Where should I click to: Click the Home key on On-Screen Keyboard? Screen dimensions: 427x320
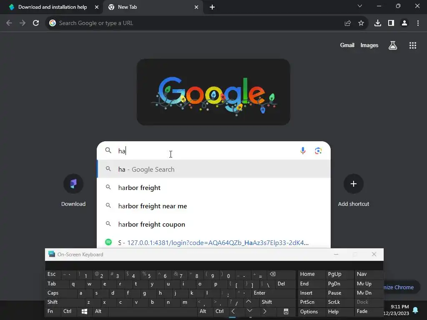311,274
